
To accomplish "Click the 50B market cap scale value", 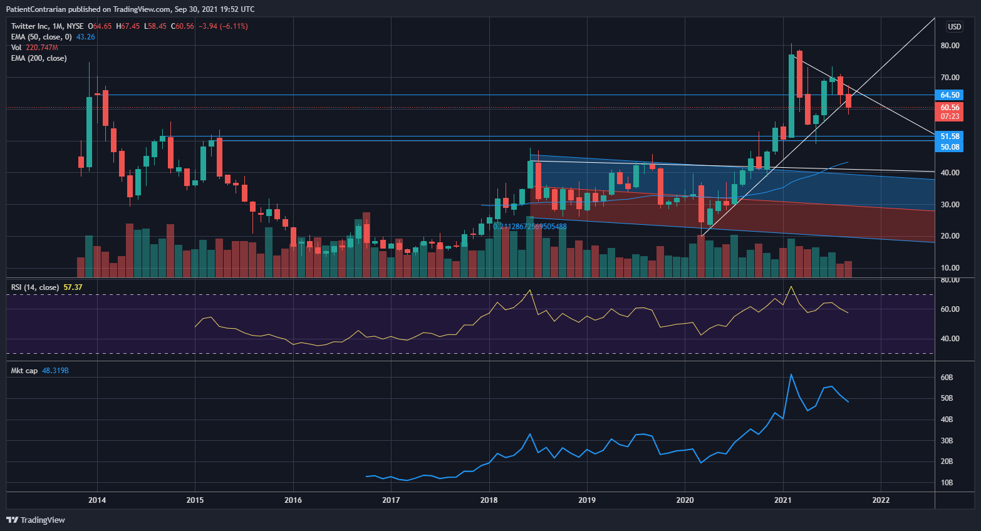I will [x=947, y=398].
